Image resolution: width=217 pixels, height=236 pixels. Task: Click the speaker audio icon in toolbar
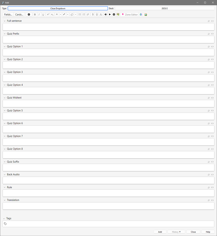(x=106, y=14)
